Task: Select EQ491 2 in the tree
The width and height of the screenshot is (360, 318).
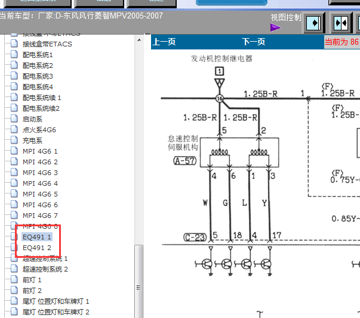Action: tap(37, 248)
